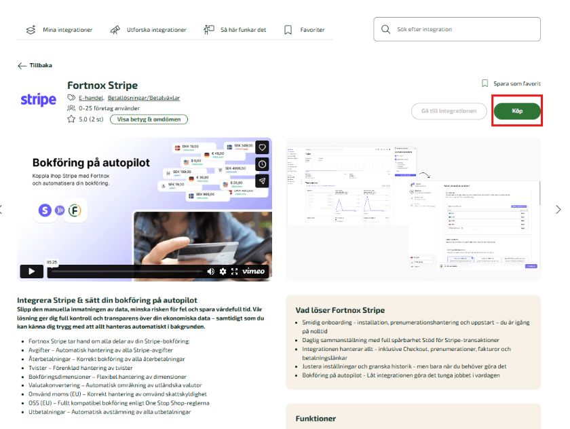Mute the video volume speaker

pos(210,272)
